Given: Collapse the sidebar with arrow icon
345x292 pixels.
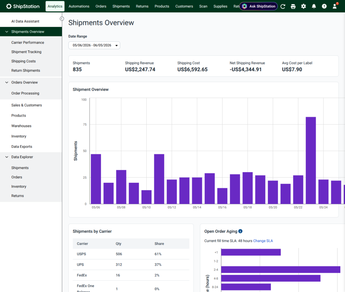Looking at the screenshot, I should pyautogui.click(x=62, y=19).
